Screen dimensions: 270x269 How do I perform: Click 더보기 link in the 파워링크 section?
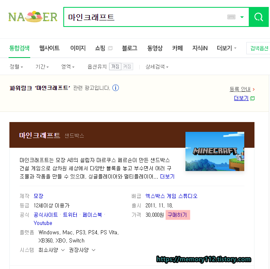pyautogui.click(x=241, y=98)
